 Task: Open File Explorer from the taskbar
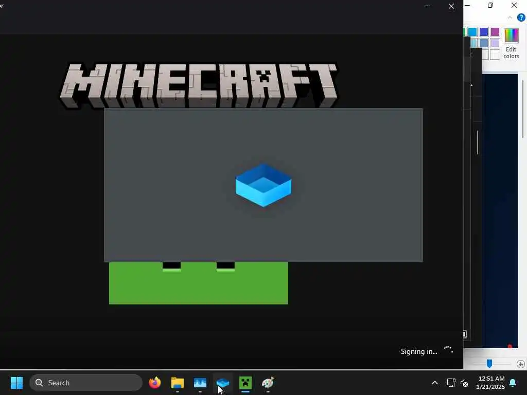178,383
